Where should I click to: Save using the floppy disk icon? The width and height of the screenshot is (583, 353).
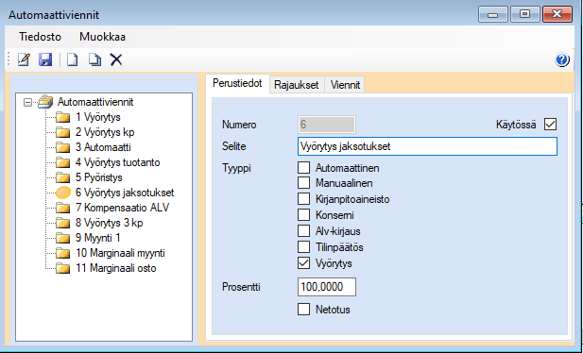(x=45, y=59)
